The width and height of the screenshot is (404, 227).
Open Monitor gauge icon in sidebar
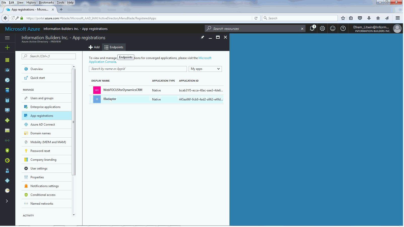pyautogui.click(x=7, y=191)
